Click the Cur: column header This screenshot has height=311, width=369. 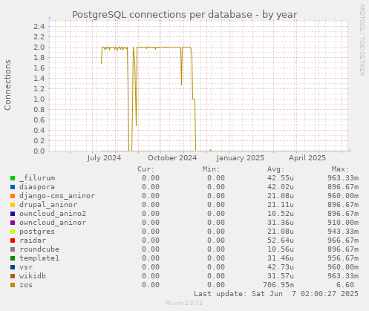146,169
